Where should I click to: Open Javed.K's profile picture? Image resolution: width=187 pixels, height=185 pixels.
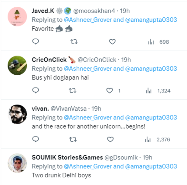tap(17, 17)
